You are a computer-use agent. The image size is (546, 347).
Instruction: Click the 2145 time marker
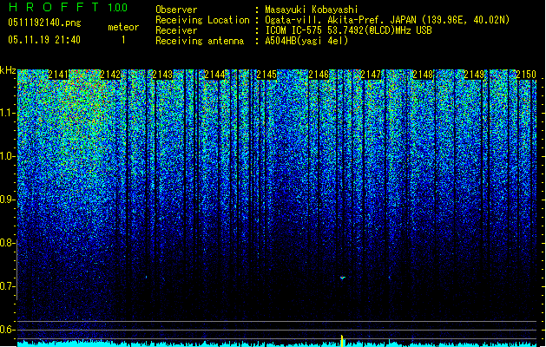(266, 75)
